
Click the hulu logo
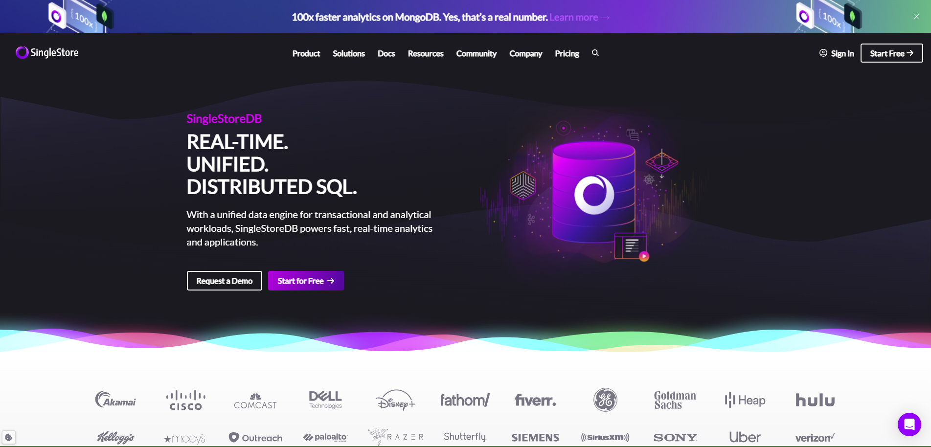coord(815,400)
